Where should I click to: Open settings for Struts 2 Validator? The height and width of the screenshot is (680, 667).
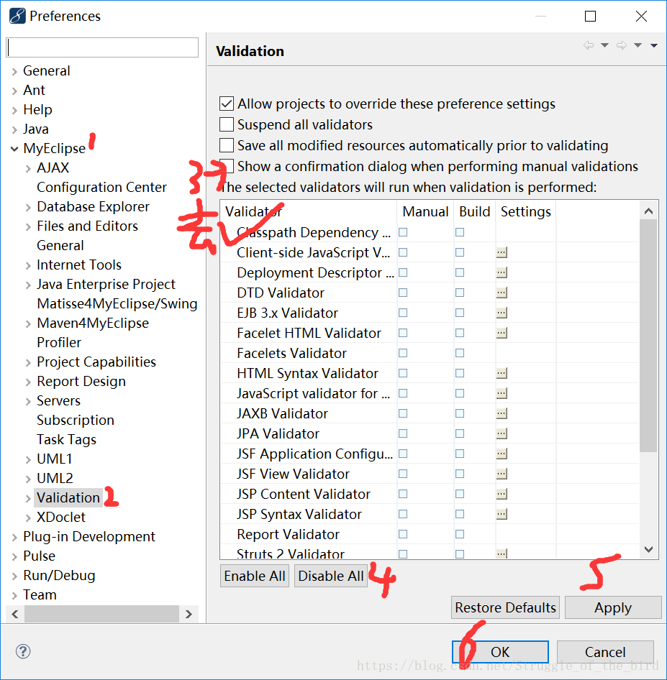point(502,553)
